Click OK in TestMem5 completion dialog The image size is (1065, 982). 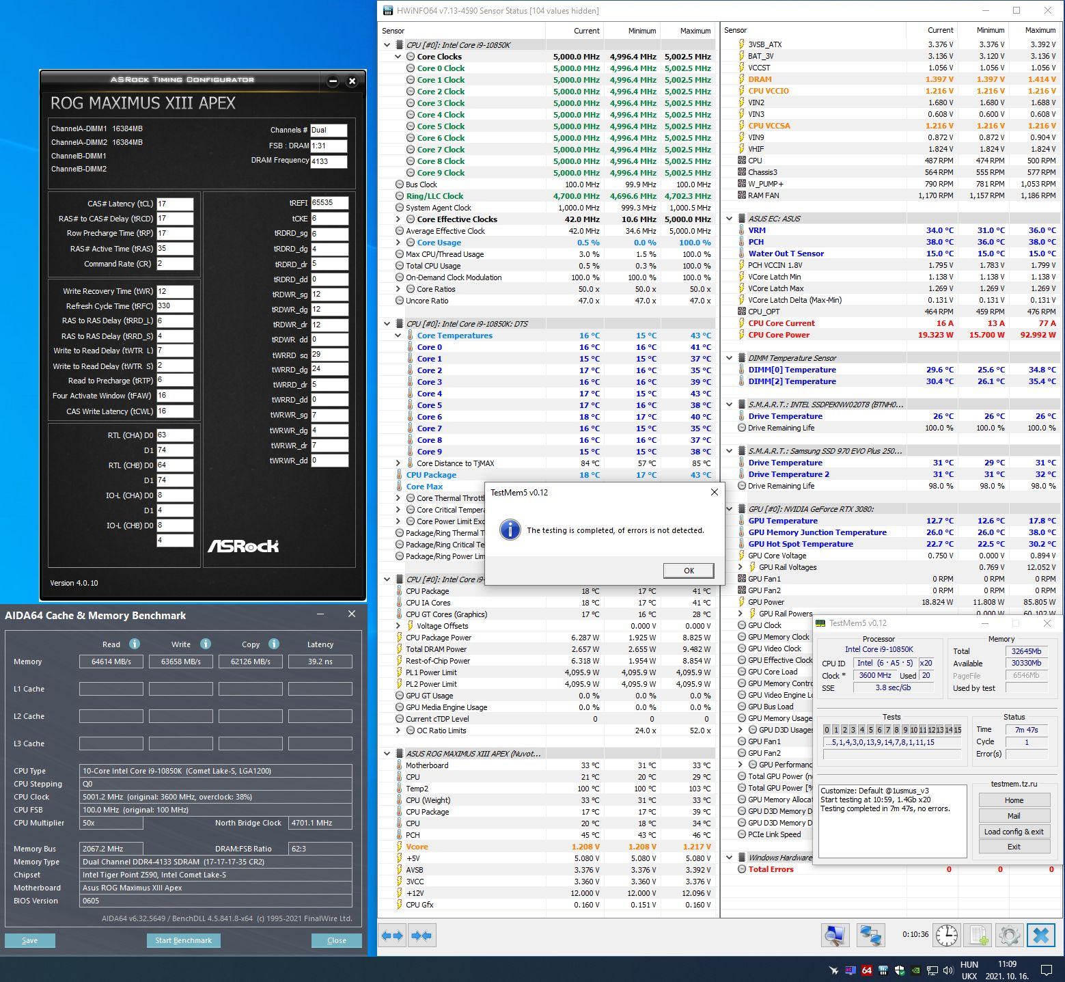tap(689, 571)
